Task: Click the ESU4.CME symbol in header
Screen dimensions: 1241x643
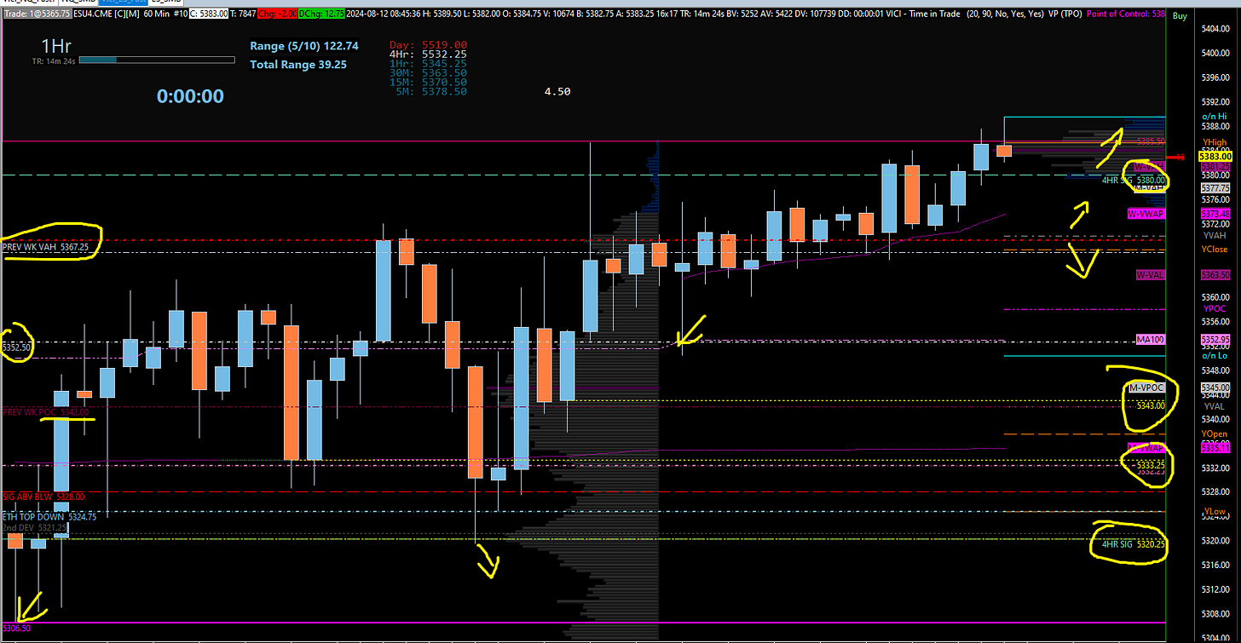Action: coord(94,14)
